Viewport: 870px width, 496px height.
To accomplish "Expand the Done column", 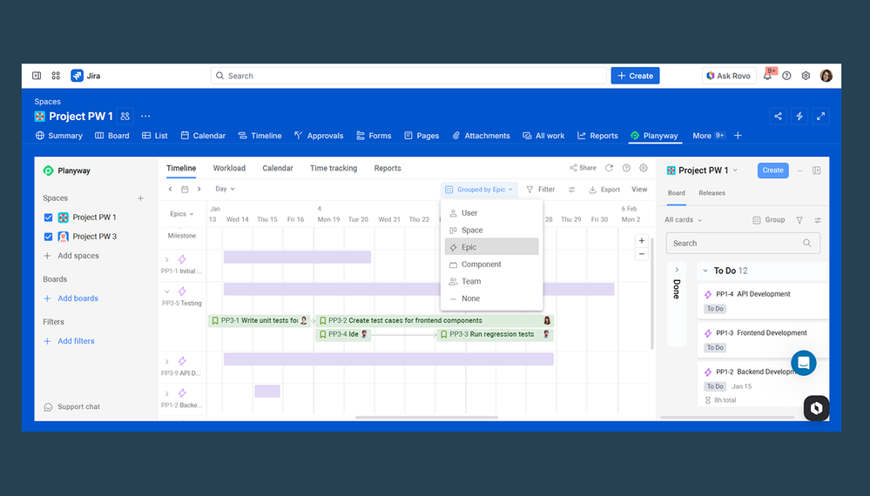I will click(x=677, y=270).
